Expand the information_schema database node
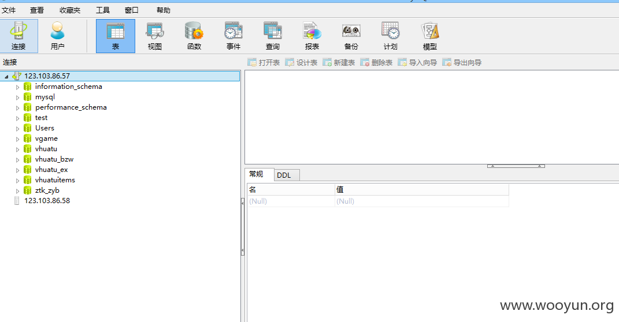Image resolution: width=619 pixels, height=322 pixels. click(17, 87)
